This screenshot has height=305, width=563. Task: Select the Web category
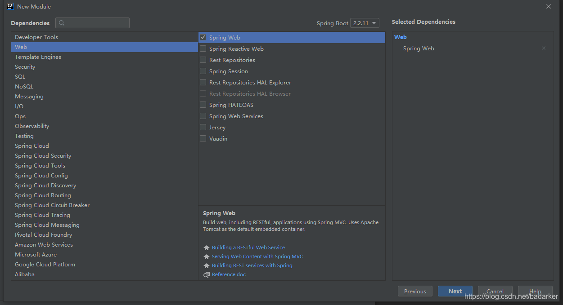pyautogui.click(x=104, y=47)
